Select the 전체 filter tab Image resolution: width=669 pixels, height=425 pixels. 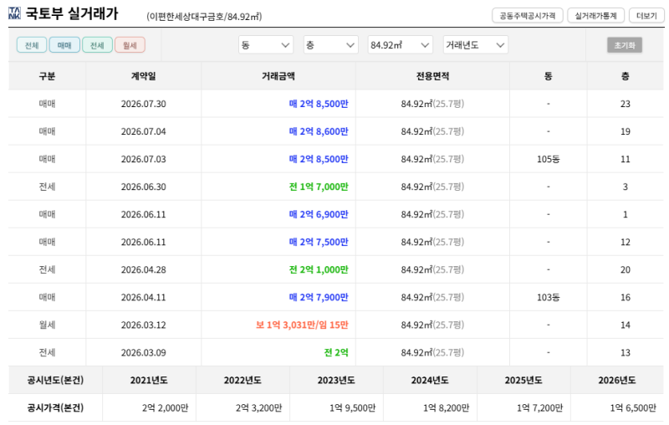(32, 45)
